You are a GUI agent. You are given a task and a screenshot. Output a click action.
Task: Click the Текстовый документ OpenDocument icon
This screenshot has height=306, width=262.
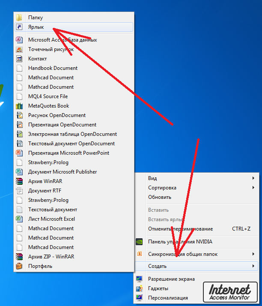[x=19, y=144]
